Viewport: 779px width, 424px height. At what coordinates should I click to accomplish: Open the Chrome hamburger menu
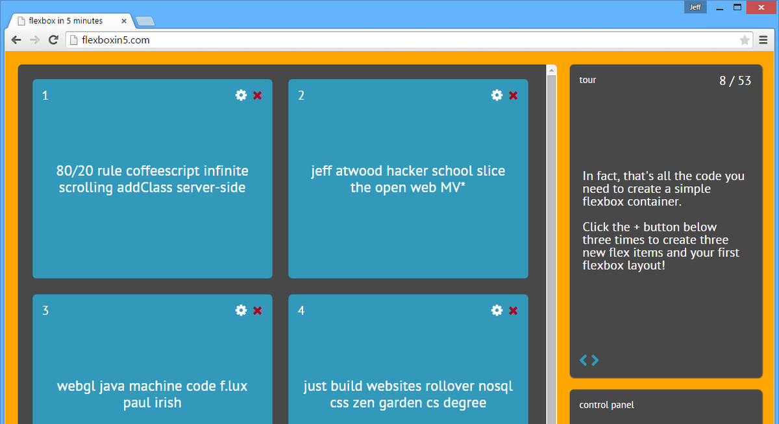764,40
